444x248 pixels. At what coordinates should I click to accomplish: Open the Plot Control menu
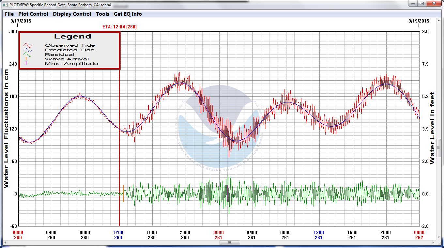(33, 14)
